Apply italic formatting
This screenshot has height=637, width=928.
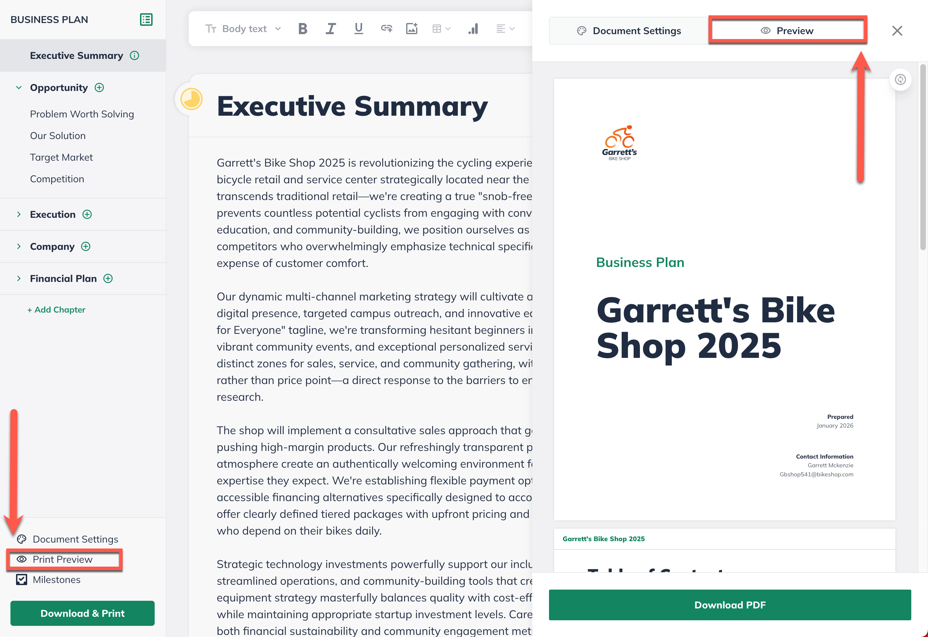(331, 29)
